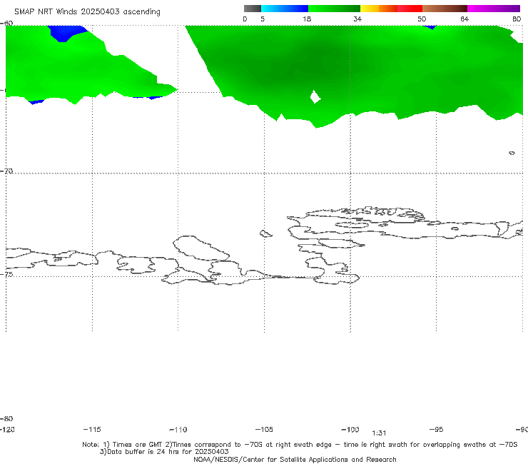The image size is (528, 464).
Task: Click the small blue patch at top right edge
Action: (x=430, y=27)
